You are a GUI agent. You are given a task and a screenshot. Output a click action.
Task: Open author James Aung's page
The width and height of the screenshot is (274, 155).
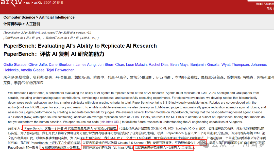[x=86, y=65]
